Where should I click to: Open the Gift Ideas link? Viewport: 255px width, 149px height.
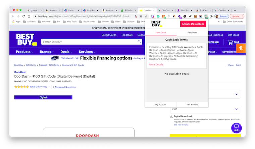(234, 35)
